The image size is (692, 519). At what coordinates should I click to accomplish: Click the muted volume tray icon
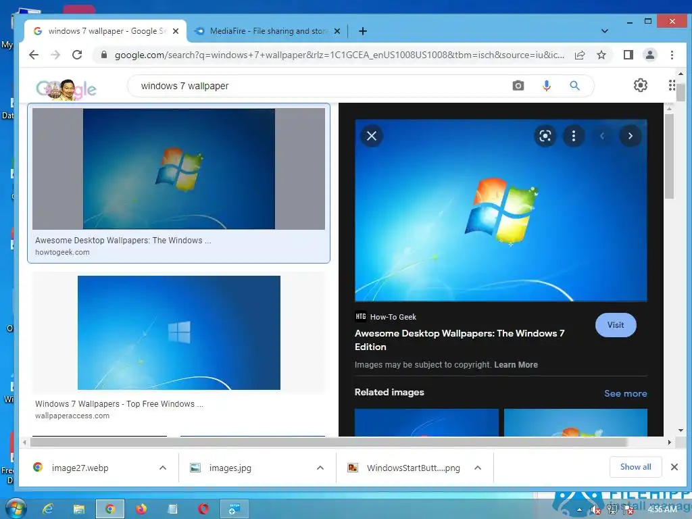[x=595, y=510]
